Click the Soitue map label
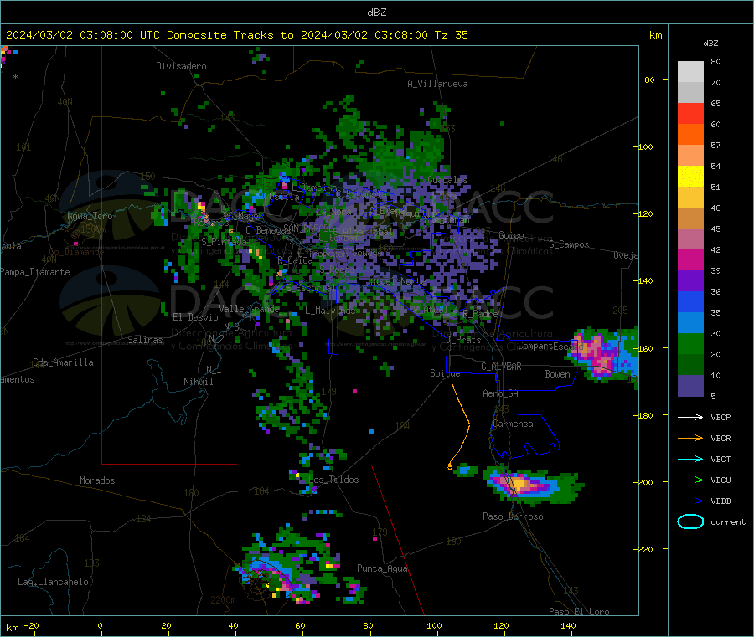 [445, 373]
